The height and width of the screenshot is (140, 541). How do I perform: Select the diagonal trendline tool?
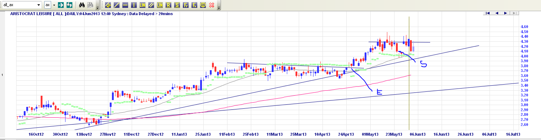click(117, 5)
